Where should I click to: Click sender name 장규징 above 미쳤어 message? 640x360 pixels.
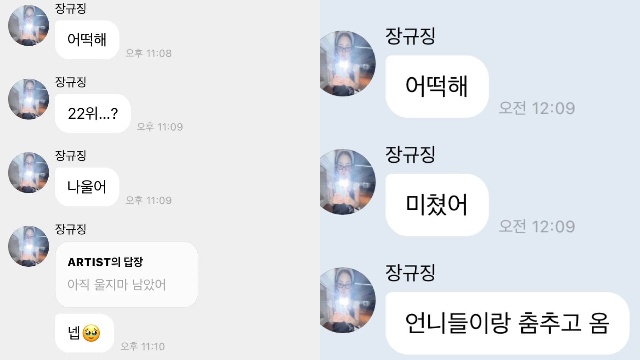pyautogui.click(x=410, y=155)
